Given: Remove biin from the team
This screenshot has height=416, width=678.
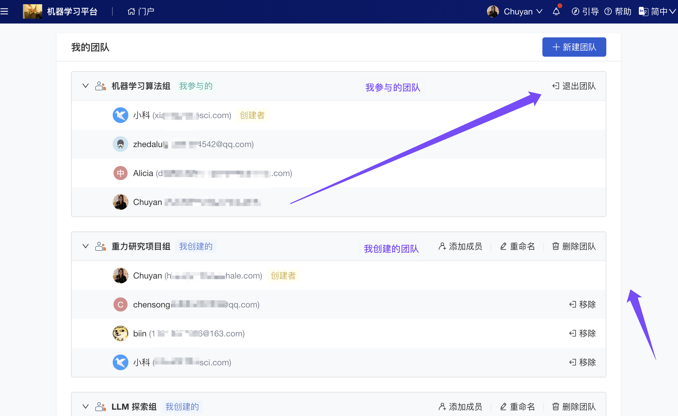Looking at the screenshot, I should tap(582, 333).
